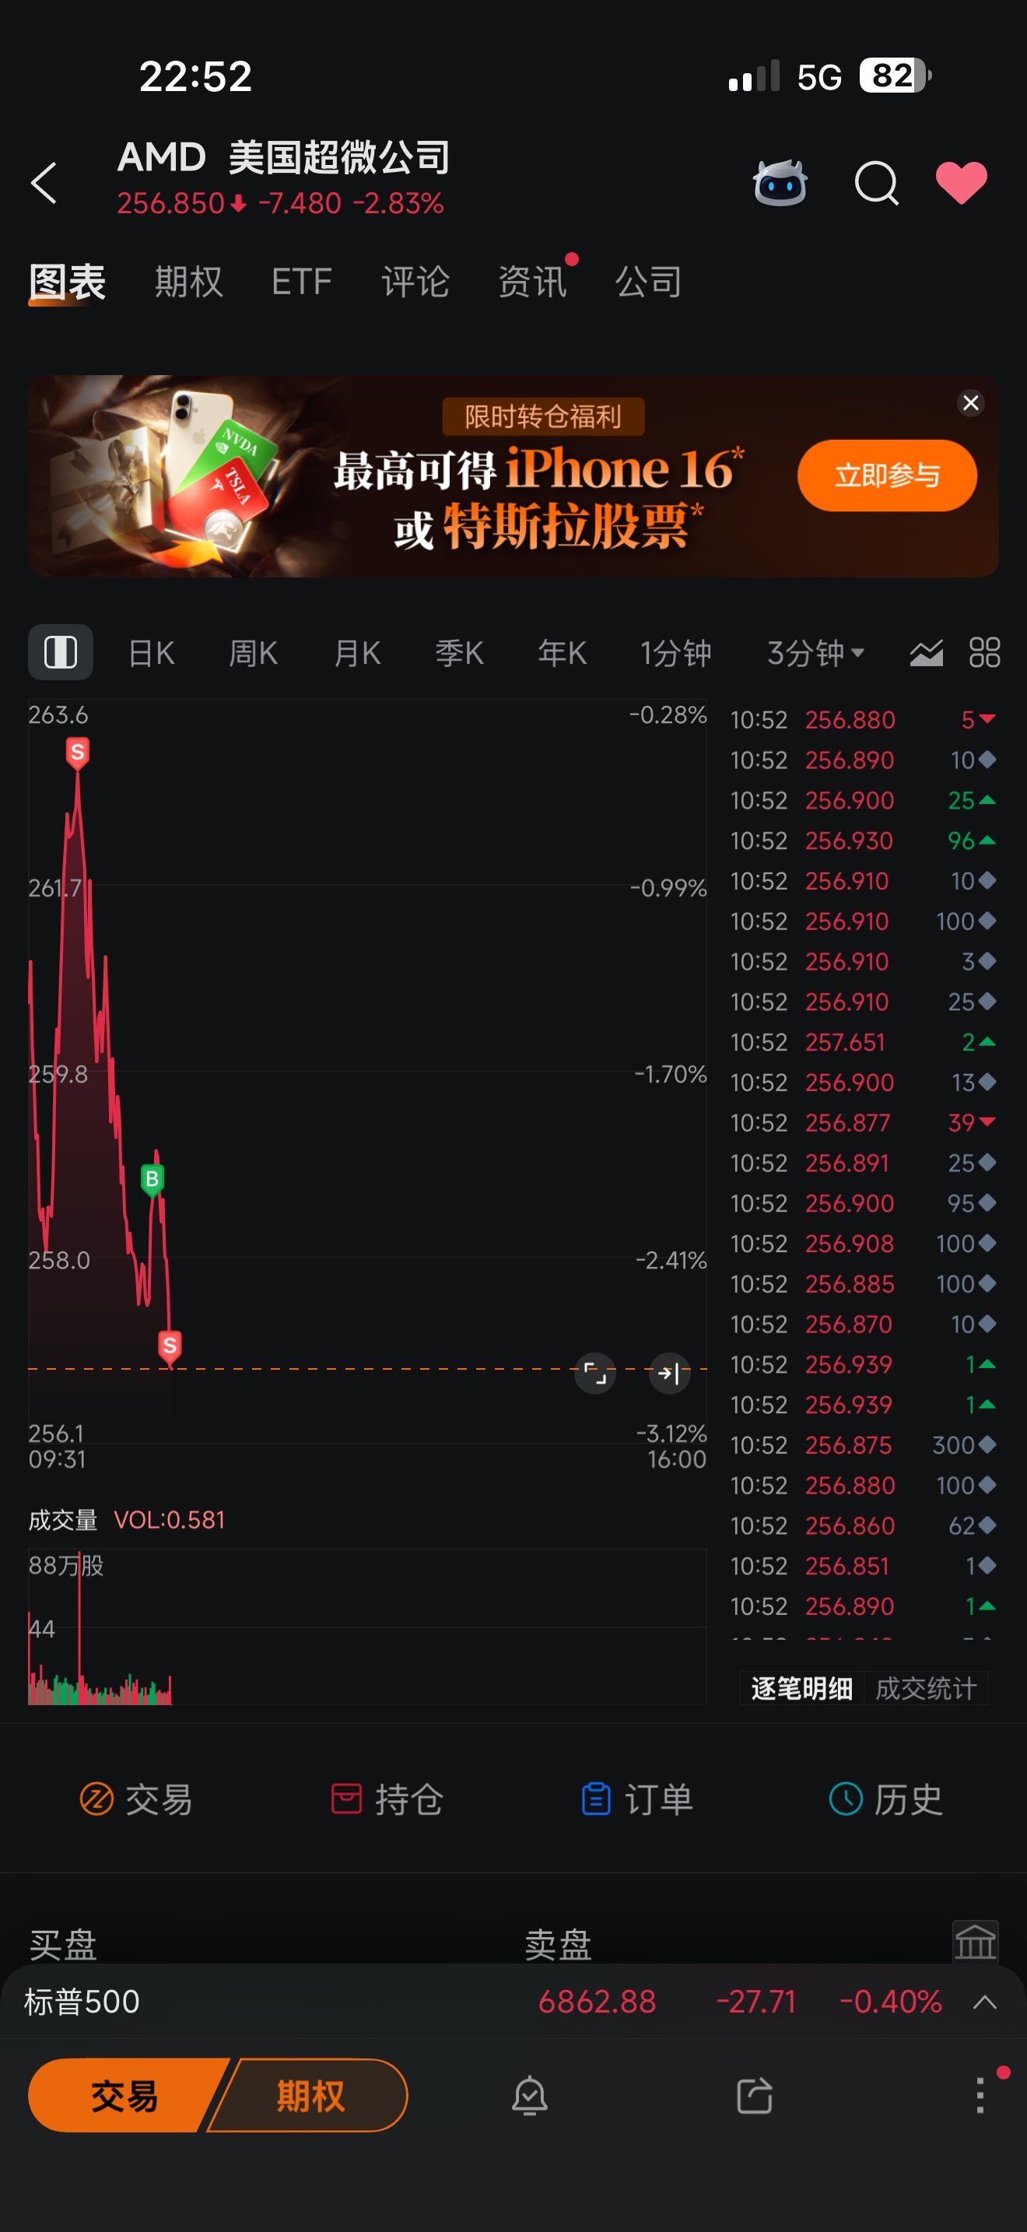This screenshot has height=2232, width=1027.
Task: Open the exchange depth bank icon
Action: pyautogui.click(x=975, y=1942)
